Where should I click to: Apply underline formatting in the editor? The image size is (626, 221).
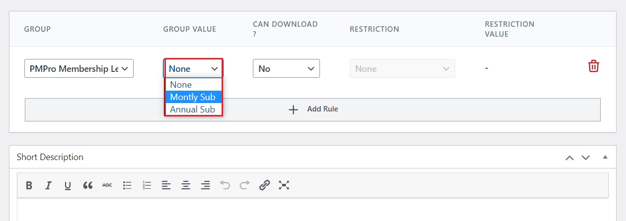click(x=68, y=185)
